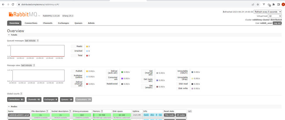Toggle node columns with +/- control
The image size is (285, 120).
(190, 111)
